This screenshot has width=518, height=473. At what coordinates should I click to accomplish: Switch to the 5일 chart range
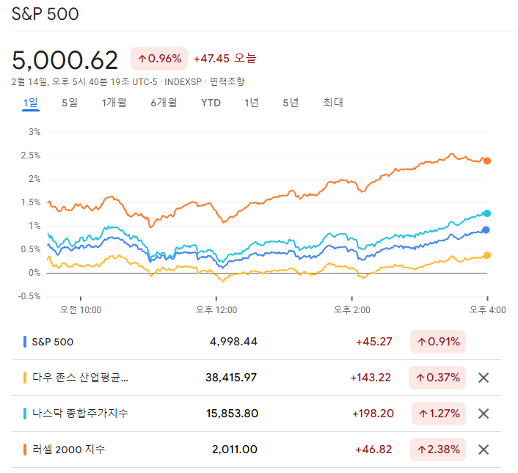click(x=70, y=103)
